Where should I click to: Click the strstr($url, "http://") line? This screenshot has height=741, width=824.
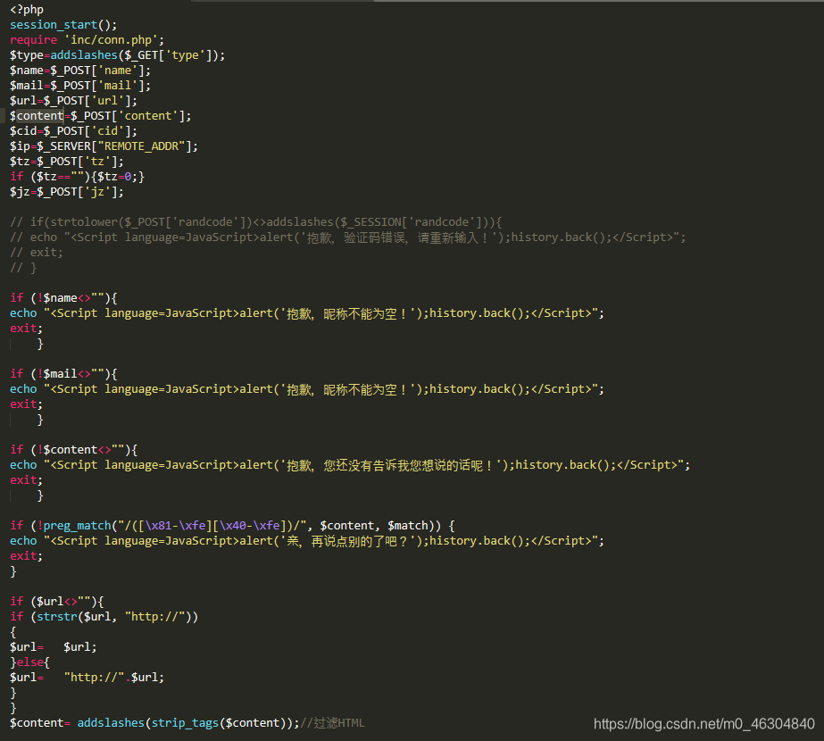pyautogui.click(x=104, y=616)
